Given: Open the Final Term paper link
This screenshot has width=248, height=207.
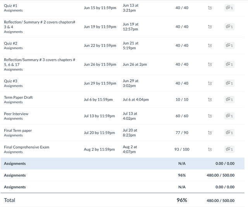Looking at the screenshot, I should coord(18,131).
